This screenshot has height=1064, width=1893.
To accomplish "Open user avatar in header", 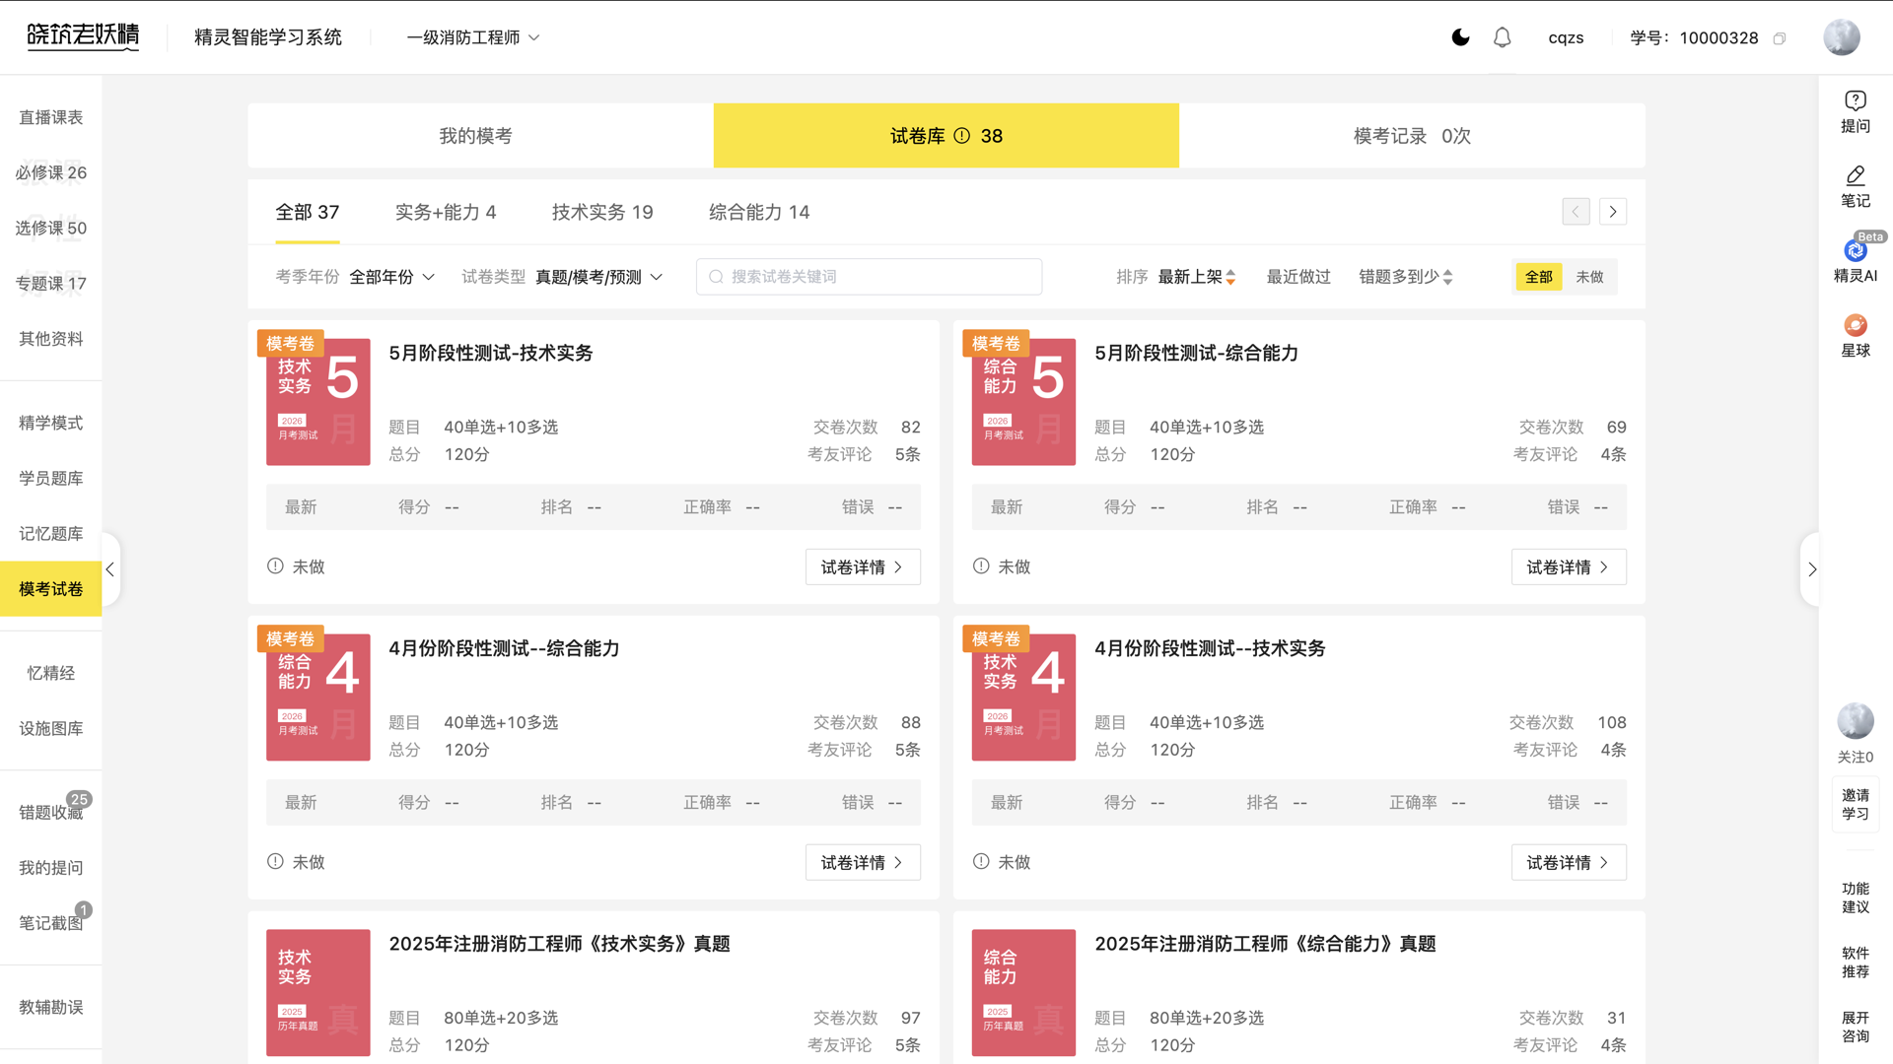I will pyautogui.click(x=1841, y=37).
